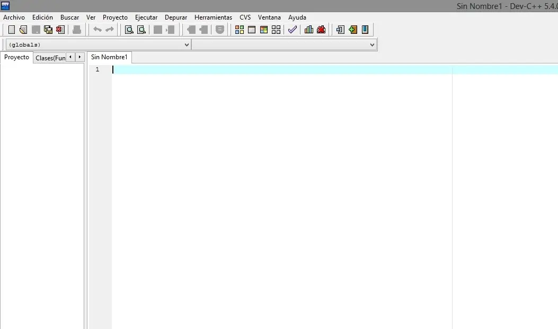Image resolution: width=558 pixels, height=329 pixels.
Task: Click the Compile colored squares icon
Action: coord(240,30)
